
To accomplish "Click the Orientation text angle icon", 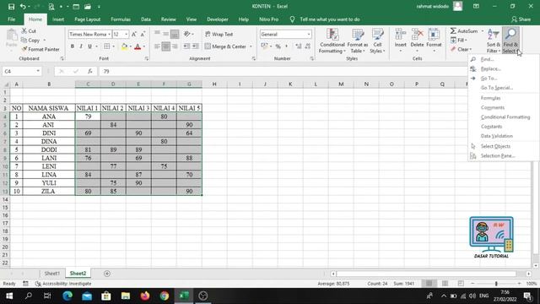I will (x=187, y=34).
